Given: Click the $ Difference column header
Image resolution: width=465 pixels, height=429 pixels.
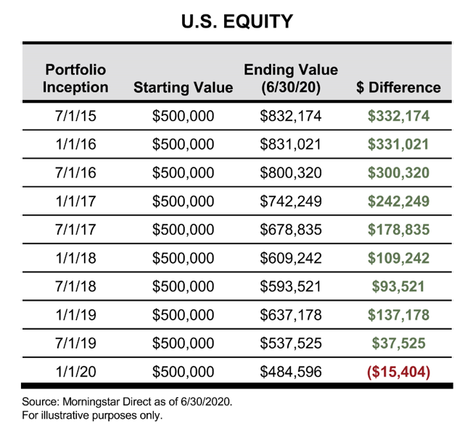Looking at the screenshot, I should pyautogui.click(x=398, y=88).
